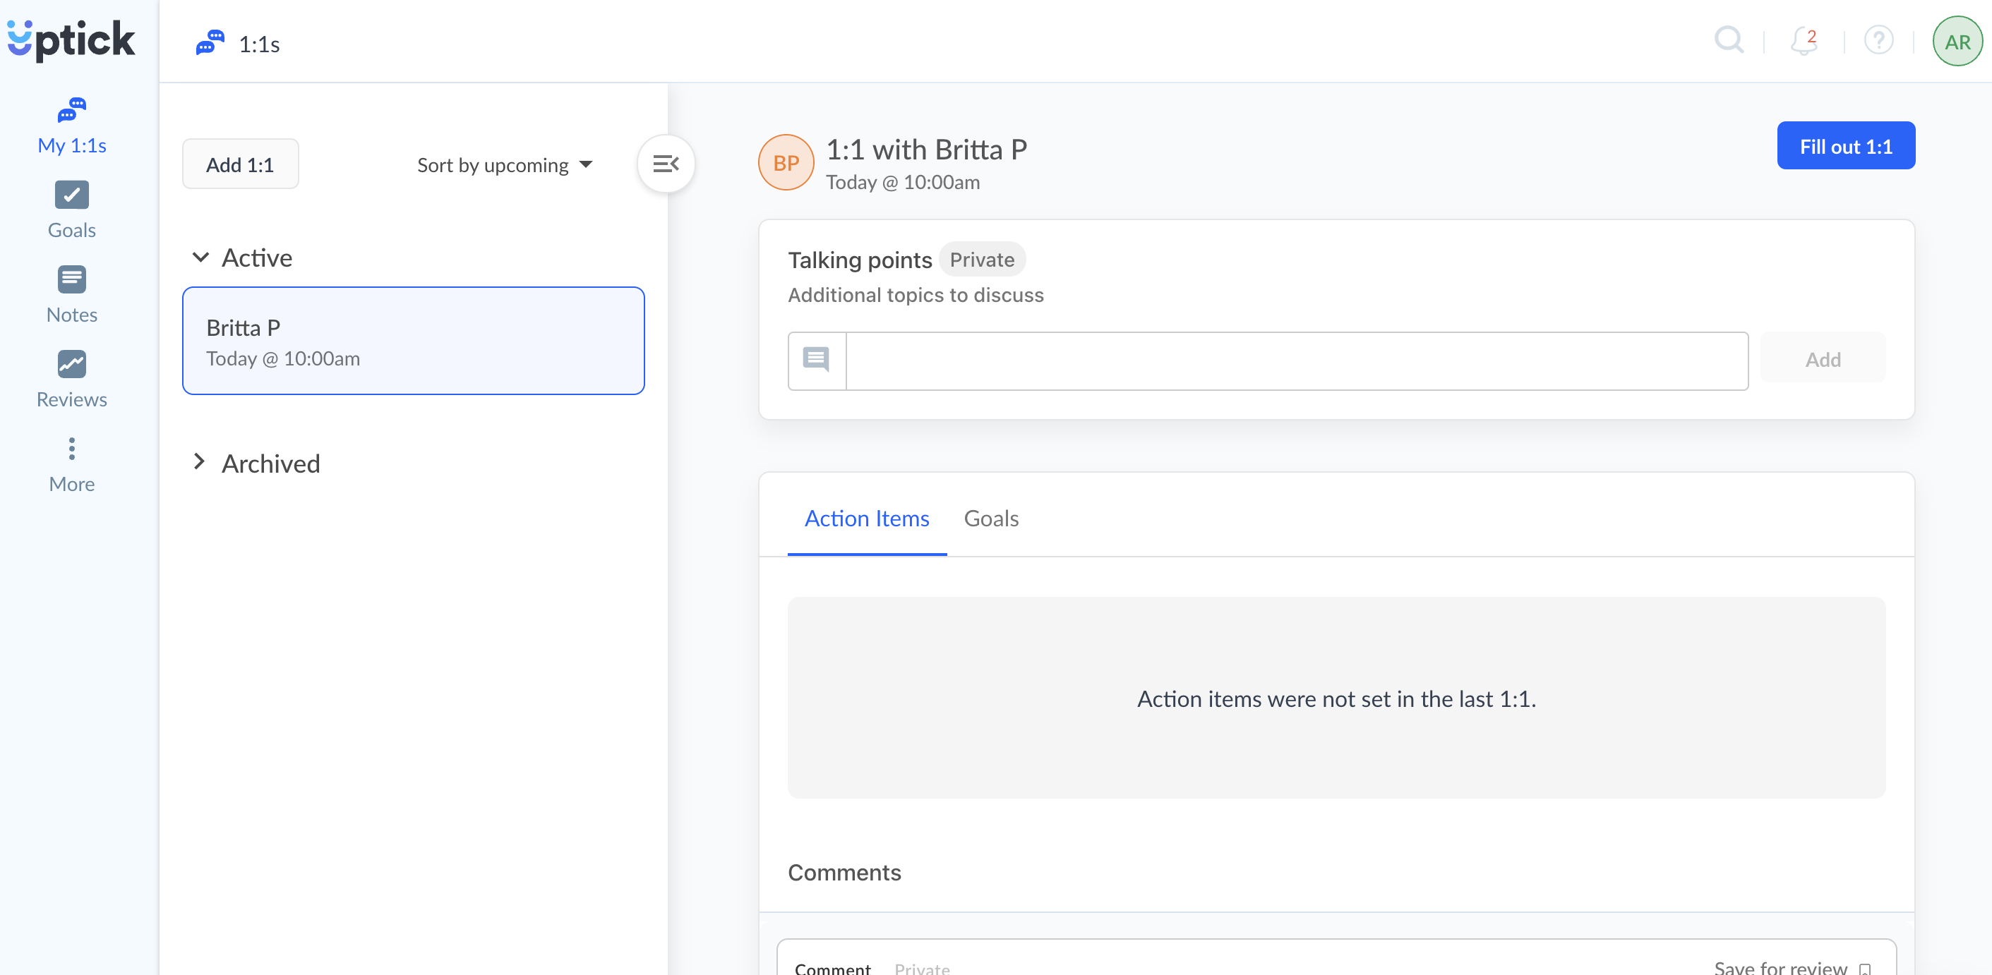Open the Goals sidebar icon
Image resolution: width=1992 pixels, height=975 pixels.
(x=72, y=196)
